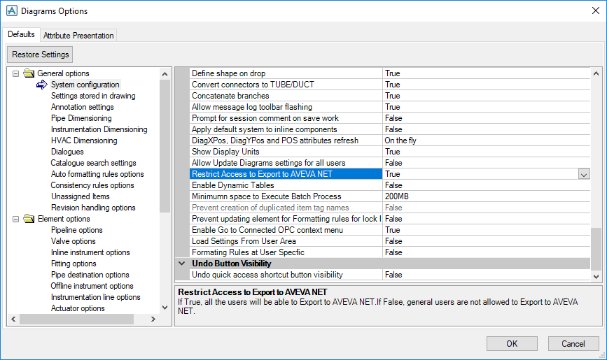Image resolution: width=607 pixels, height=360 pixels.
Task: Select Pipe Dimensioning in the tree
Action: point(82,118)
